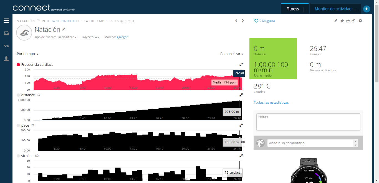Switch to the Monitor de actividad tab
The width and height of the screenshot is (379, 183).
333,9
